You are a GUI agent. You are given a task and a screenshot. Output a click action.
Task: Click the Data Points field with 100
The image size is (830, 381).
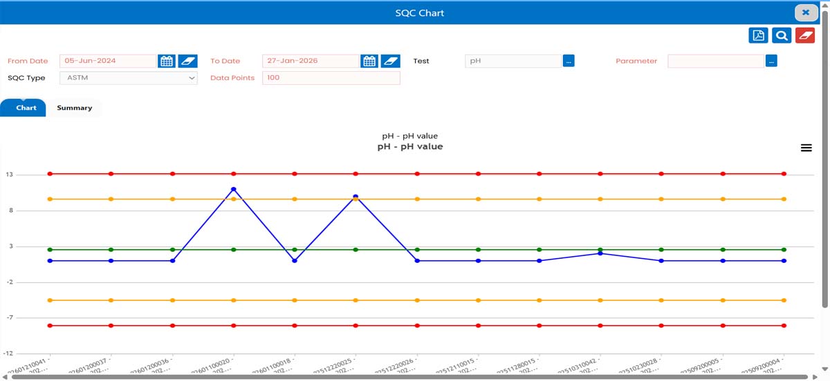coord(331,78)
